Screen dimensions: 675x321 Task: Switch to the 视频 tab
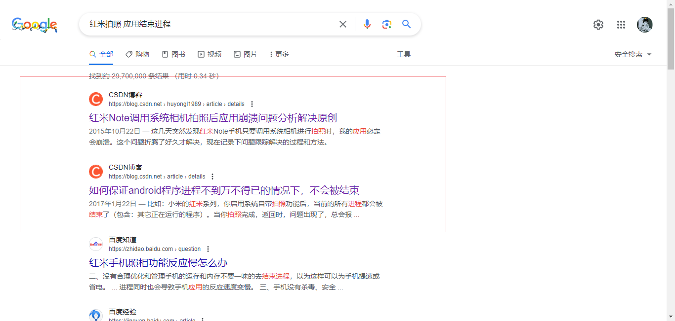tap(210, 54)
